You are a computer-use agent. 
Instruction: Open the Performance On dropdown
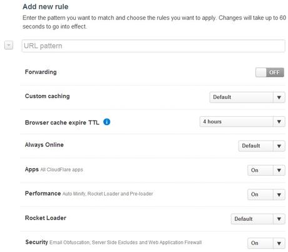[266, 194]
